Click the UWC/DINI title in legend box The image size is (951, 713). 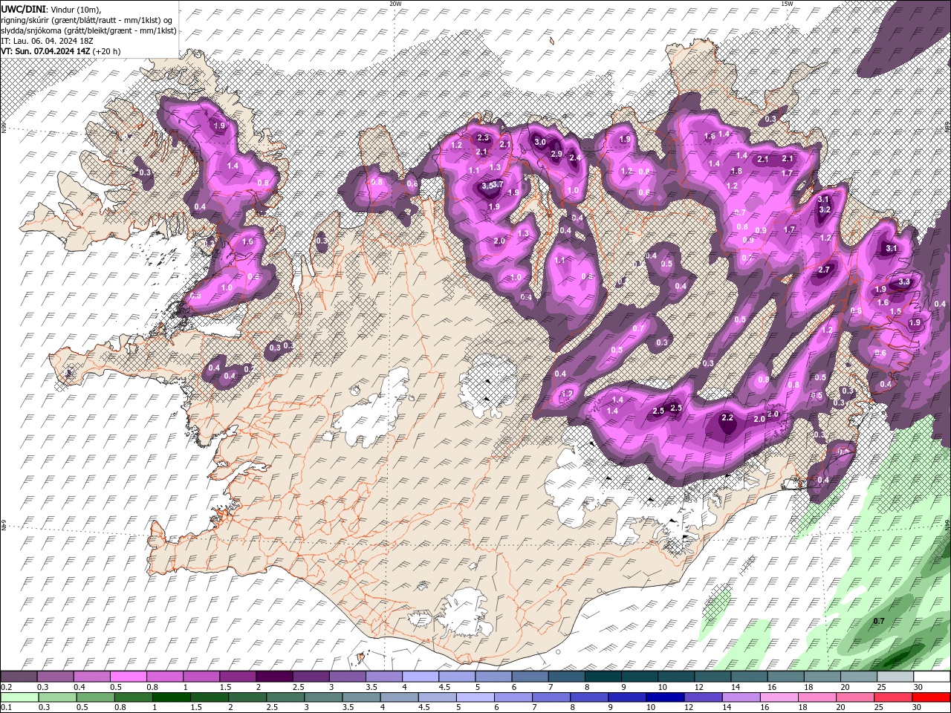[x=24, y=8]
